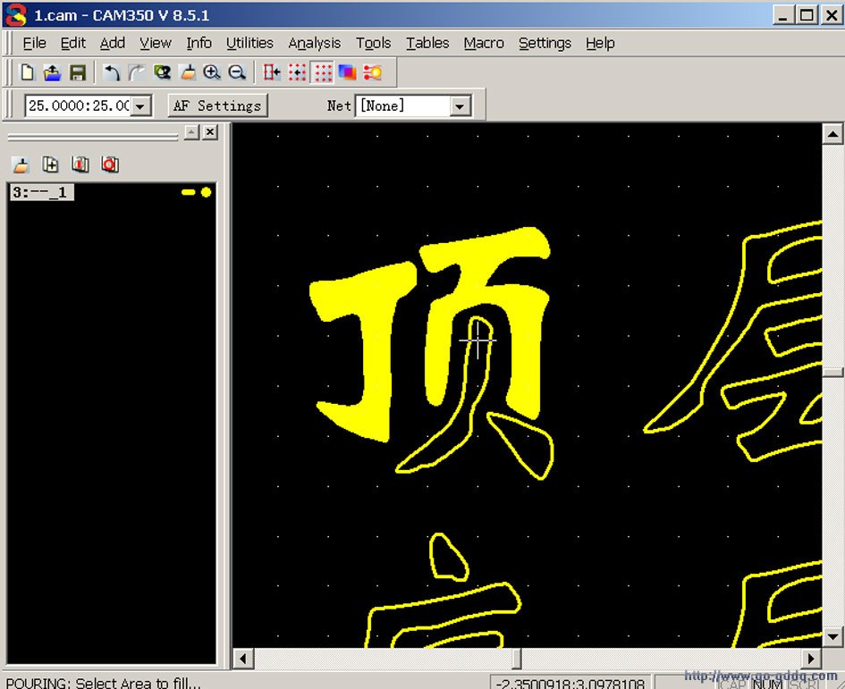Click the POURING: Select Area to fill status text
Screen dimensions: 845x689
point(104,683)
